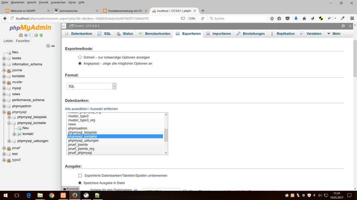Image resolution: width=357 pixels, height=200 pixels.
Task: Reload the current page
Action: [203, 18]
